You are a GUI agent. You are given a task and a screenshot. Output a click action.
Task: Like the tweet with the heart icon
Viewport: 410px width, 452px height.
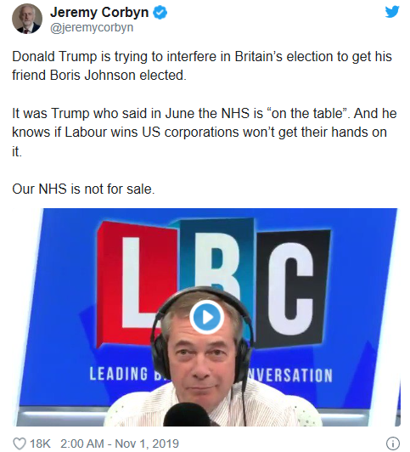20,444
